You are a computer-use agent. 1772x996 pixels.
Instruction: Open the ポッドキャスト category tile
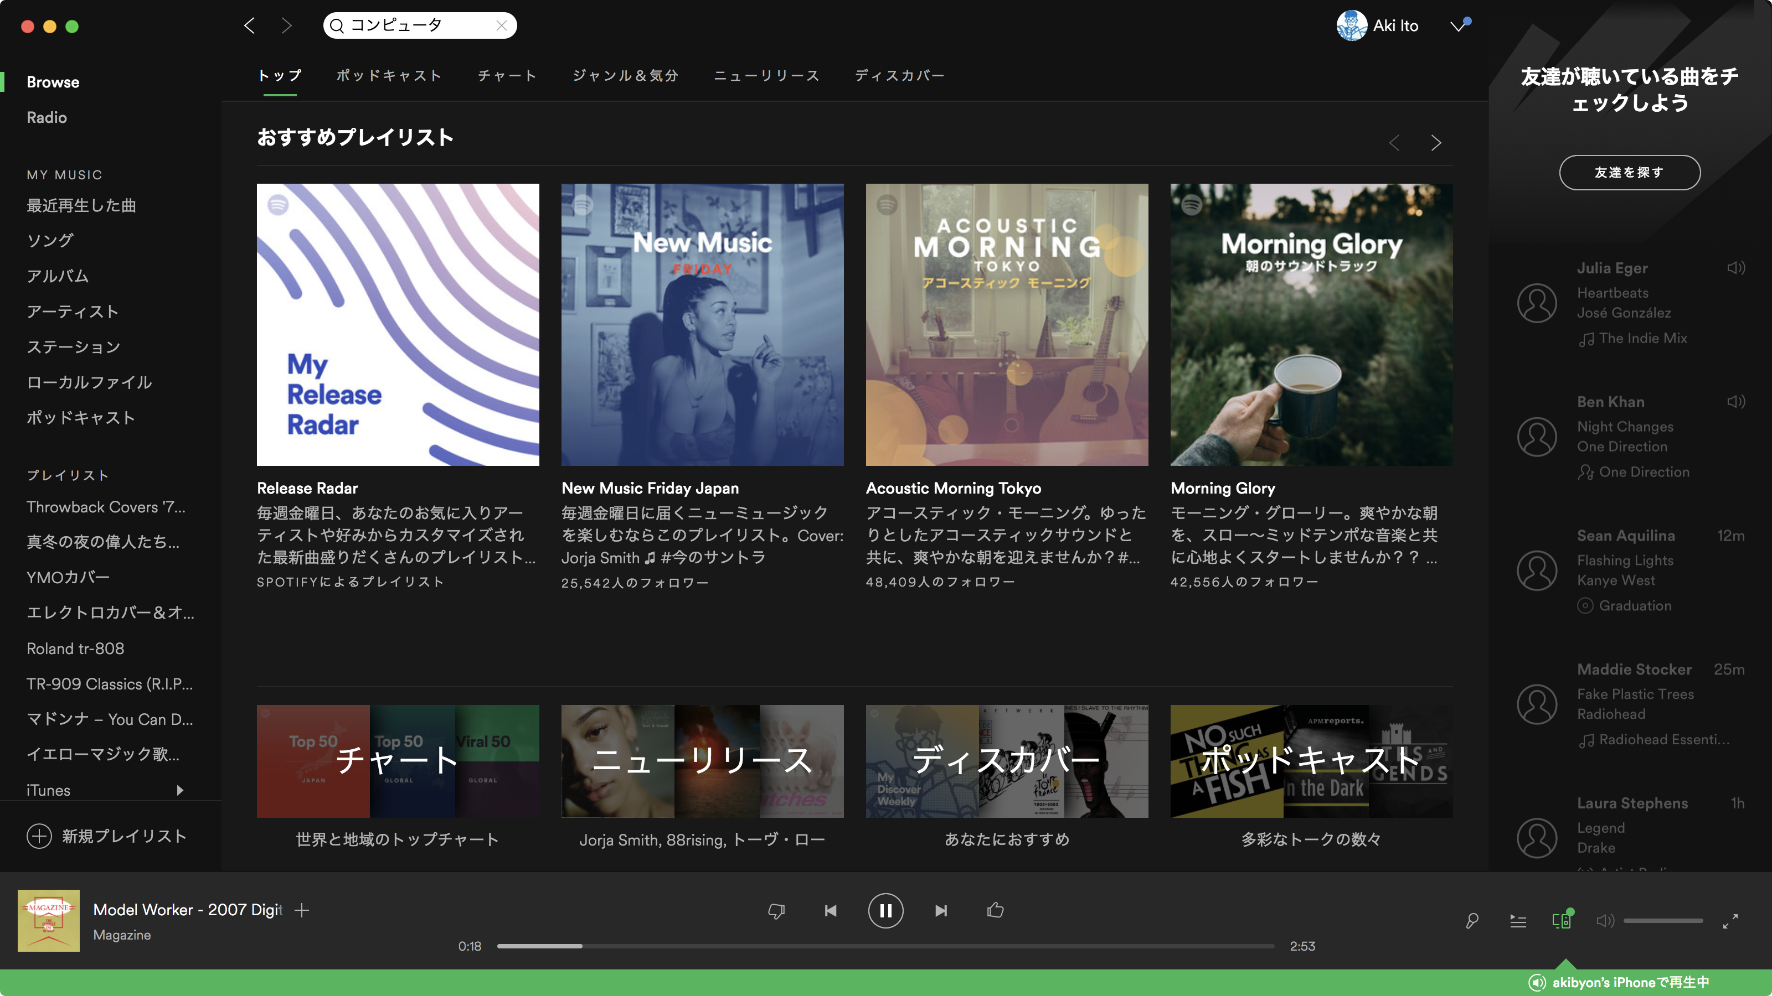tap(1312, 761)
